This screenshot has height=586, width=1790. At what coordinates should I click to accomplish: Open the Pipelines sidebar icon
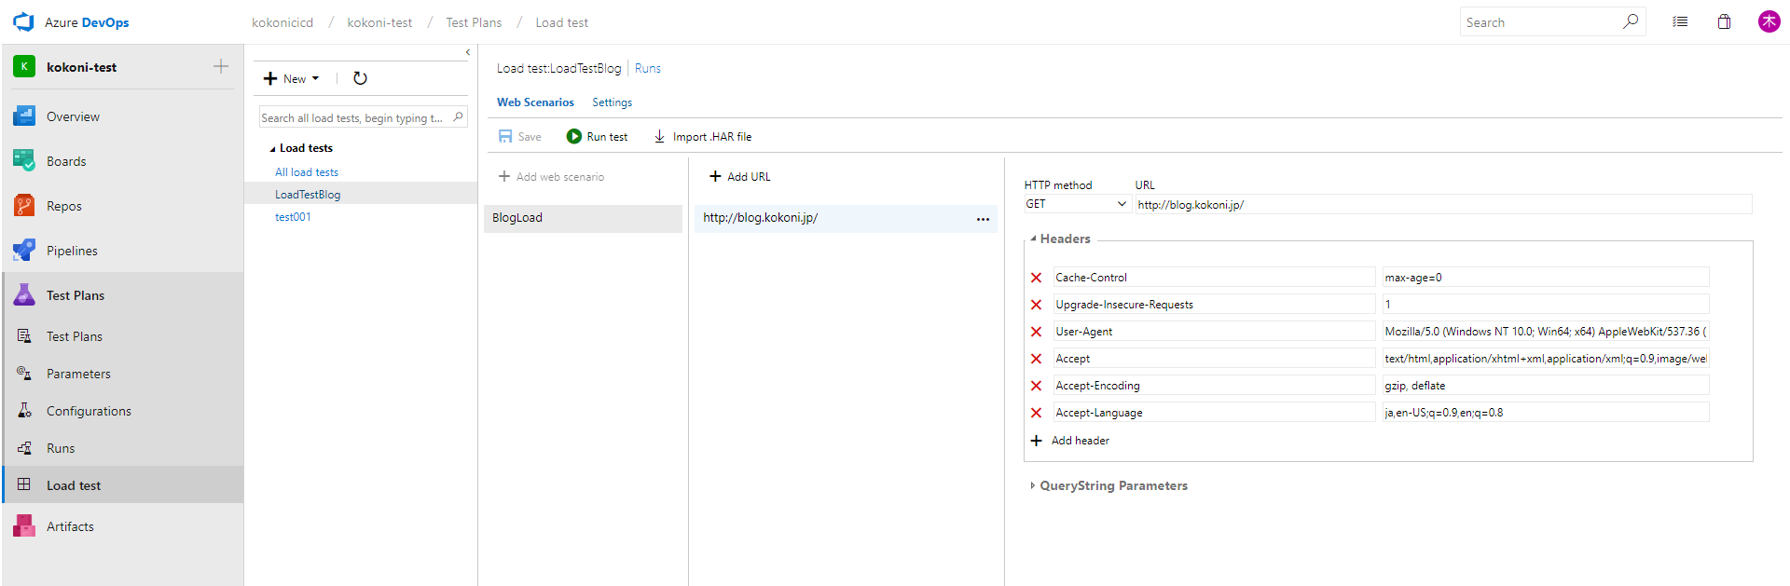(24, 251)
